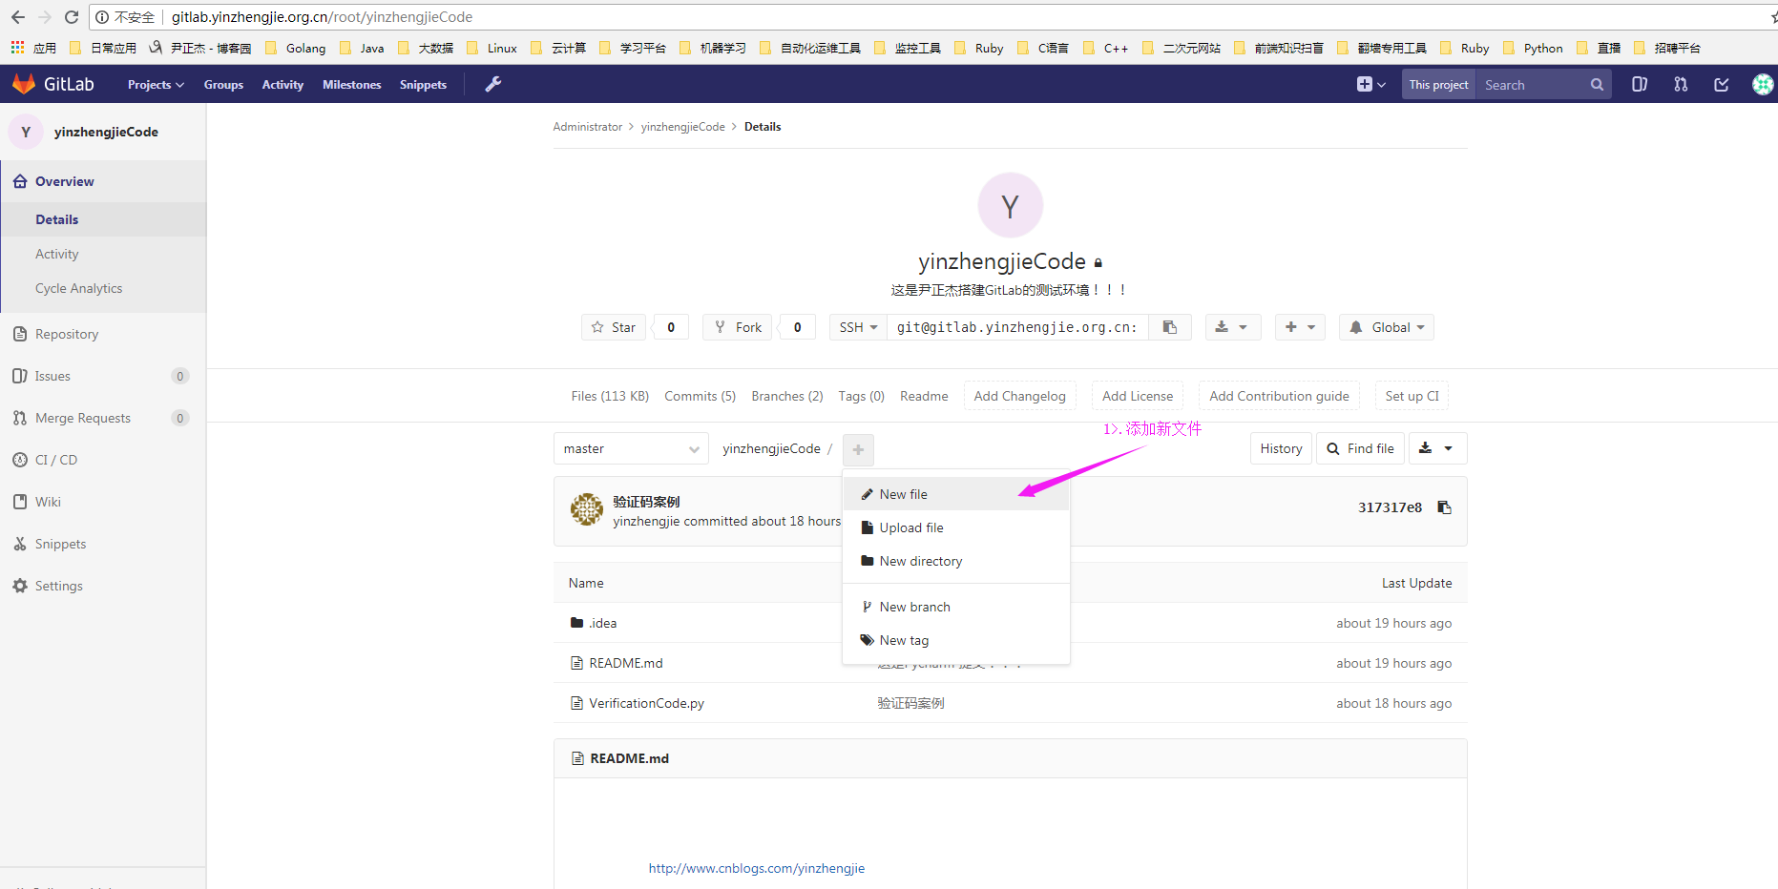This screenshot has height=889, width=1778.
Task: Select New file from the dropdown menu
Action: click(x=956, y=494)
